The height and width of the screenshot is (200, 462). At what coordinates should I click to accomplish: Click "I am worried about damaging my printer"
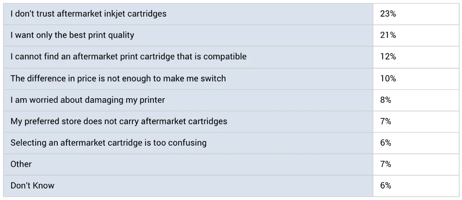click(x=88, y=100)
